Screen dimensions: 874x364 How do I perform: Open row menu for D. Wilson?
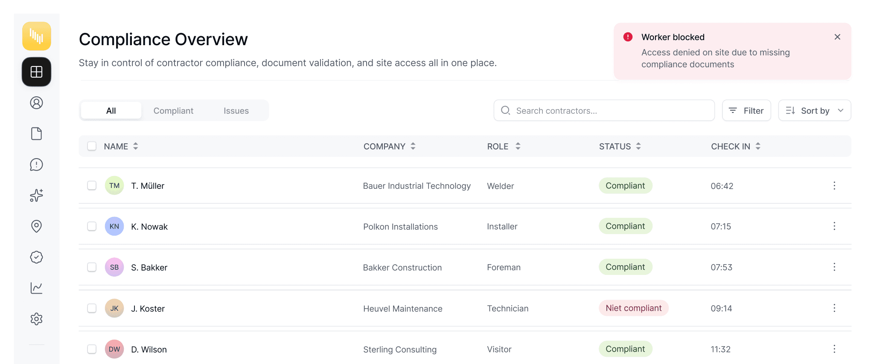834,349
